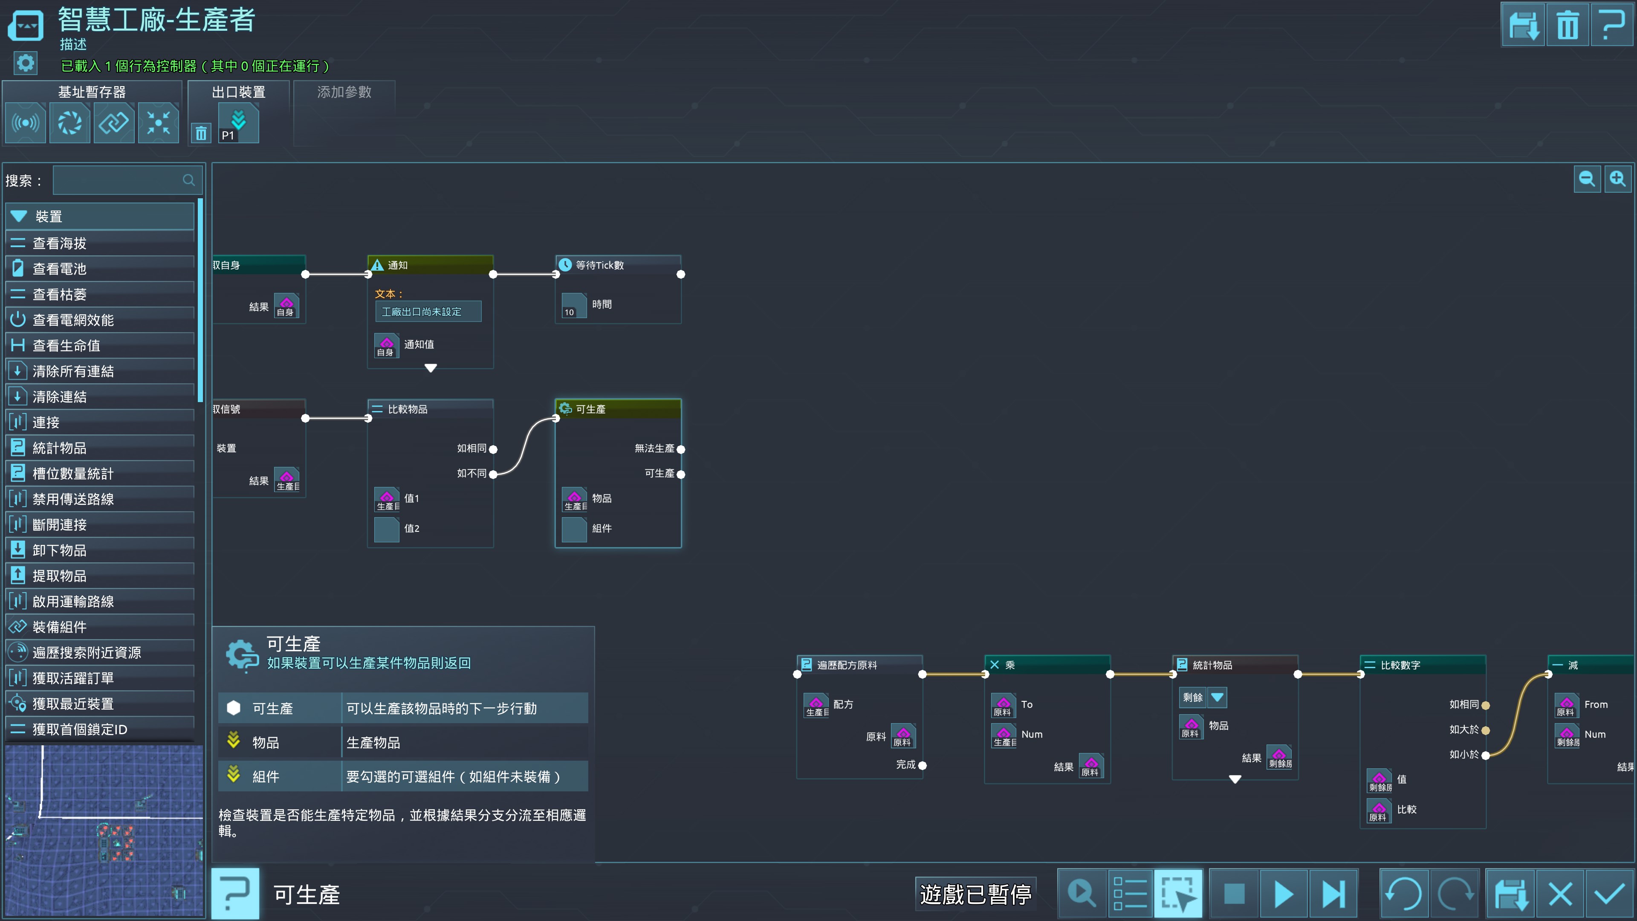Image resolution: width=1637 pixels, height=921 pixels.
Task: Toggle the selection box mode button
Action: tap(1178, 894)
